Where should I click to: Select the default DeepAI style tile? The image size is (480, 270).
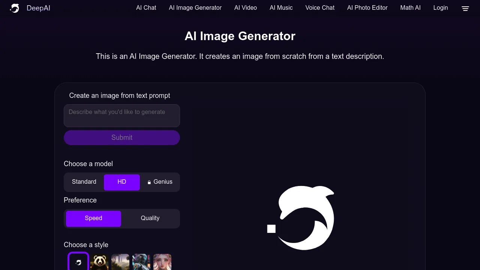pyautogui.click(x=78, y=262)
